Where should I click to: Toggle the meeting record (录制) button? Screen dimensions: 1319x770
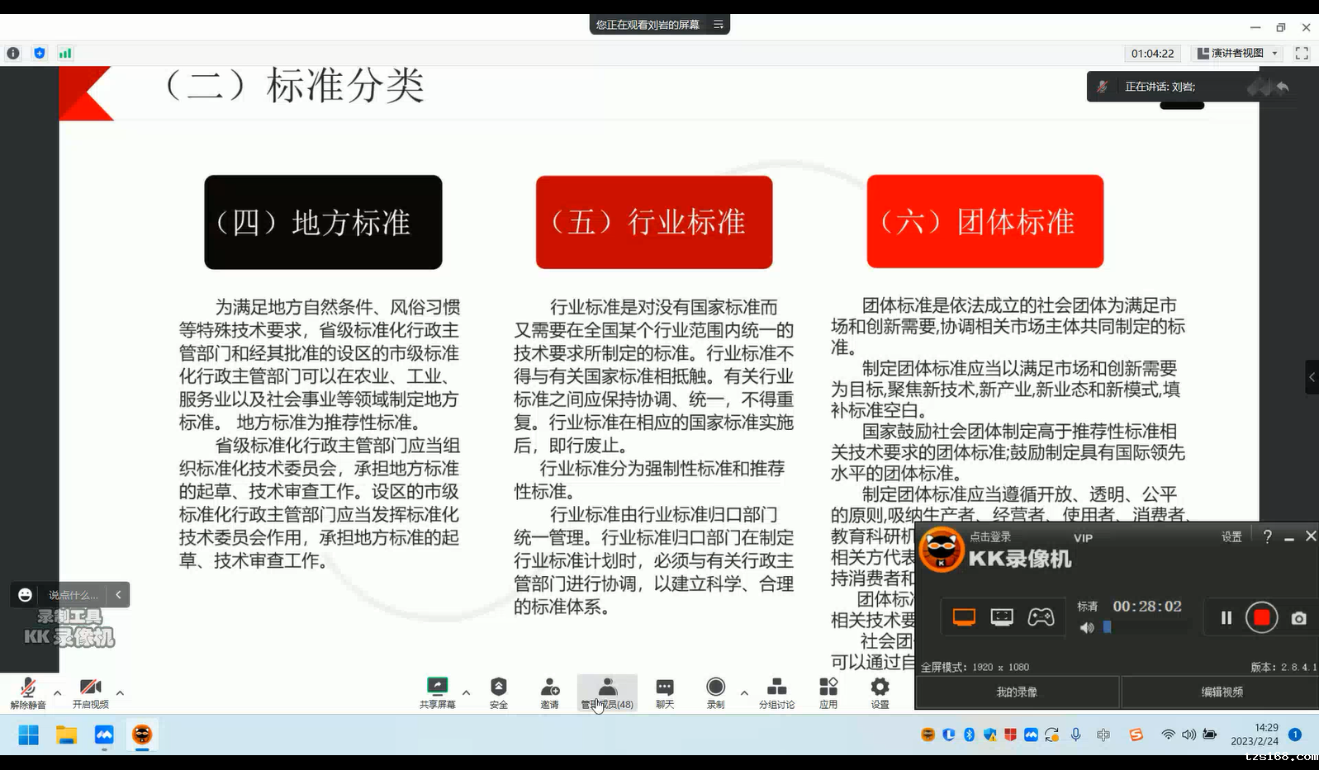click(715, 687)
